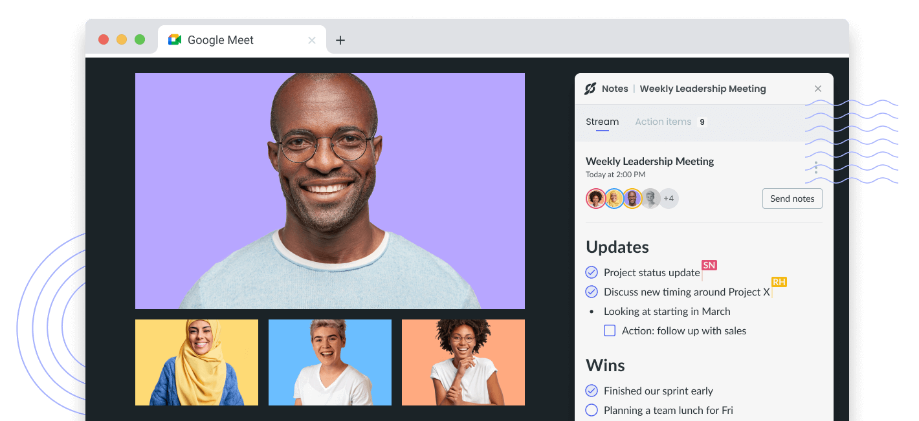Check Planning a team lunch for Fri
919x421 pixels.
click(x=592, y=410)
